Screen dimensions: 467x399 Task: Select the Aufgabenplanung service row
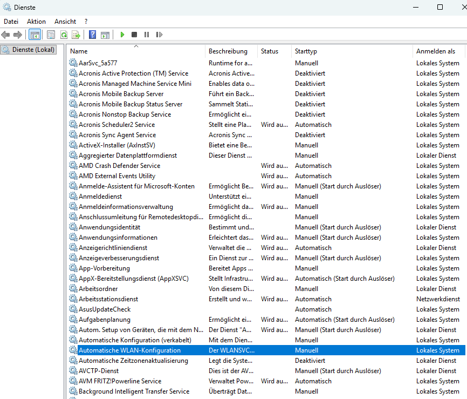coord(266,320)
